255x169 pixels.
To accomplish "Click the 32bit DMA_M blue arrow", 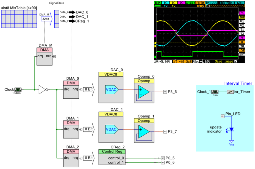I will coord(46,18).
